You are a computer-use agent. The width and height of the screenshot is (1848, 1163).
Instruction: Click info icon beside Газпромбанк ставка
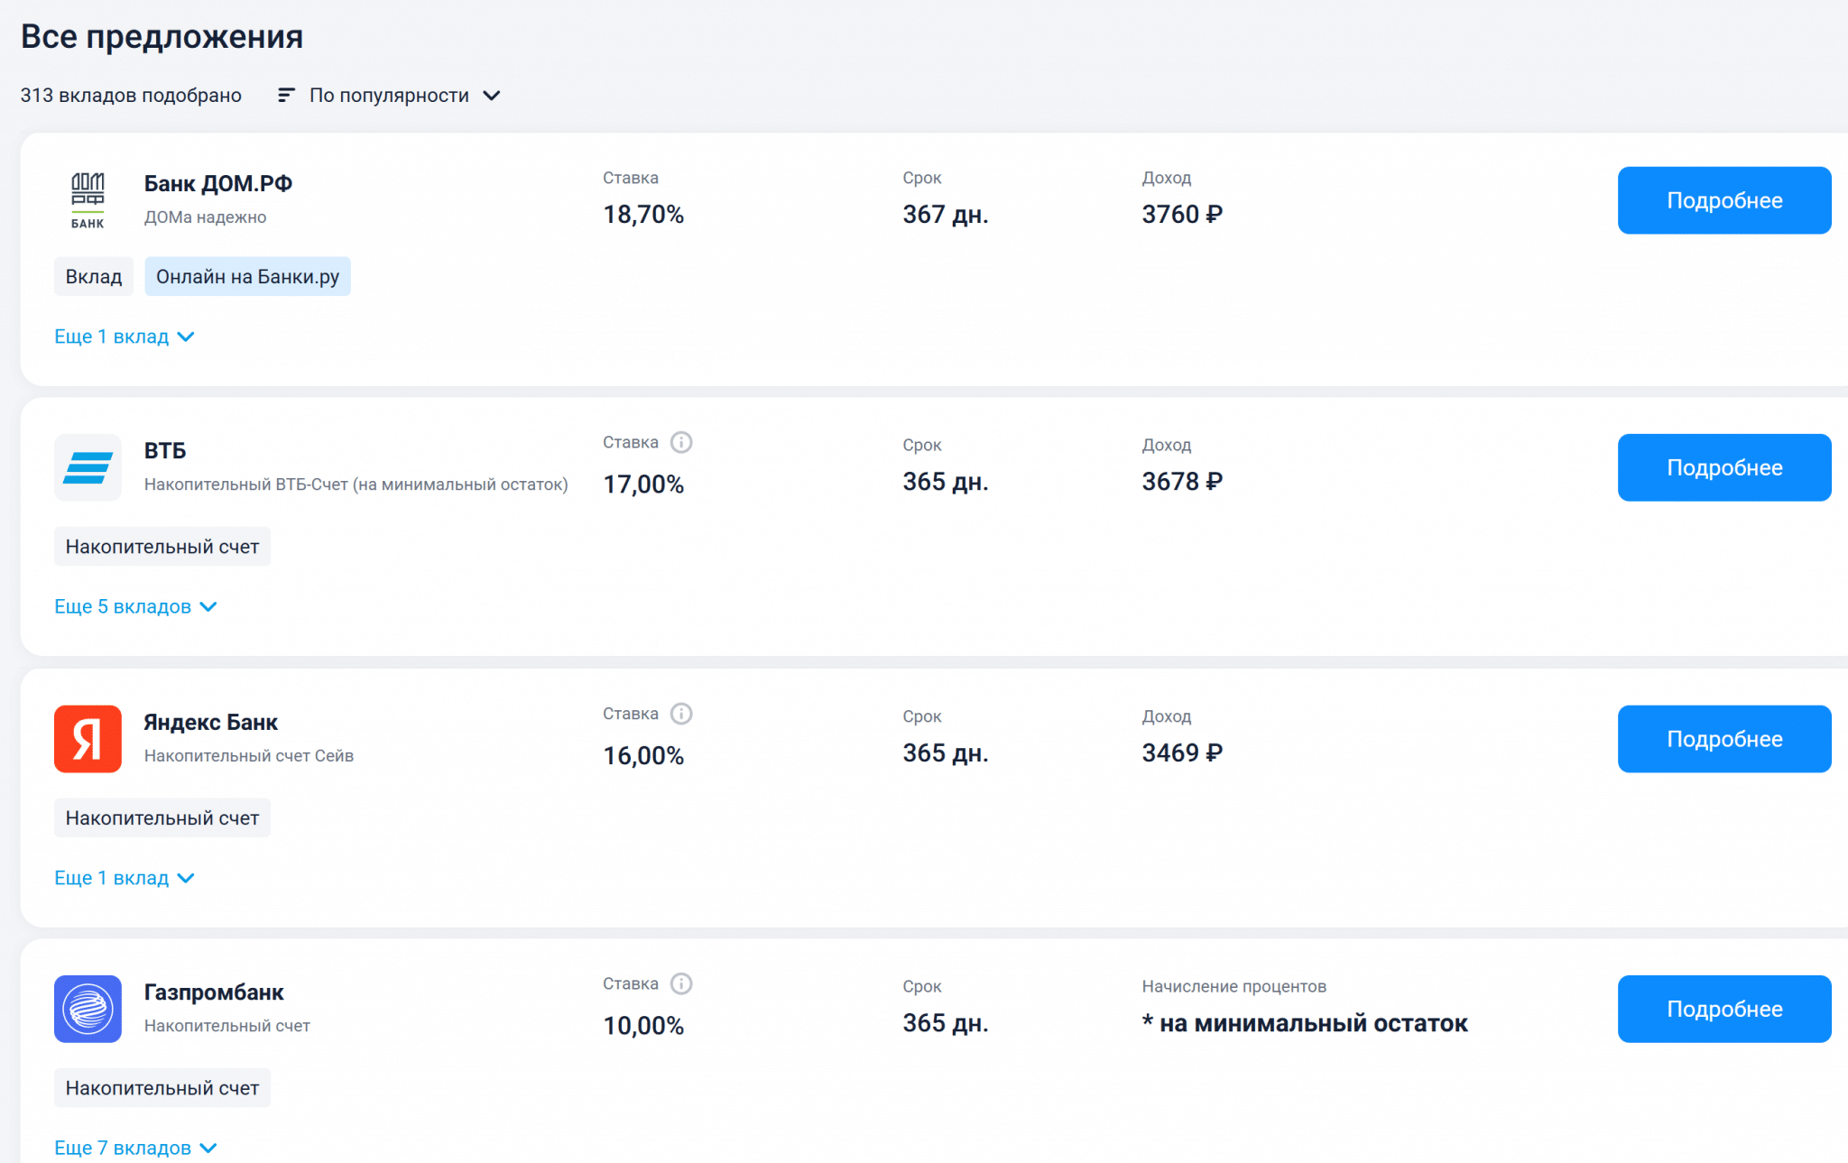tap(681, 983)
